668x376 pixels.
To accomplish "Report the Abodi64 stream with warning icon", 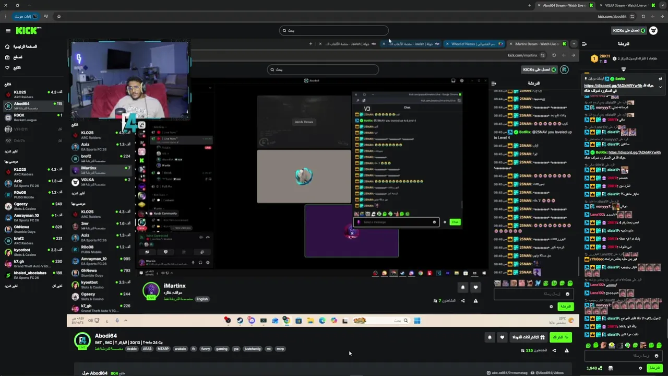I will pyautogui.click(x=567, y=350).
